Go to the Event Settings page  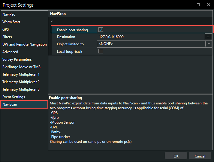14,97
